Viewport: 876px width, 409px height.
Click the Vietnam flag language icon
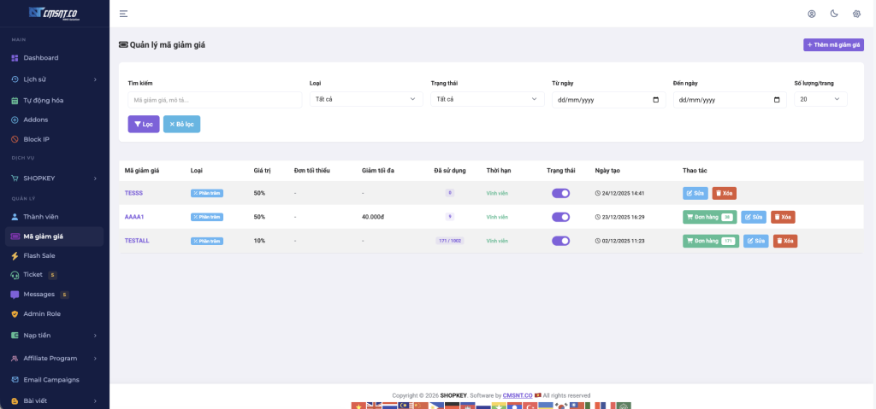point(358,406)
